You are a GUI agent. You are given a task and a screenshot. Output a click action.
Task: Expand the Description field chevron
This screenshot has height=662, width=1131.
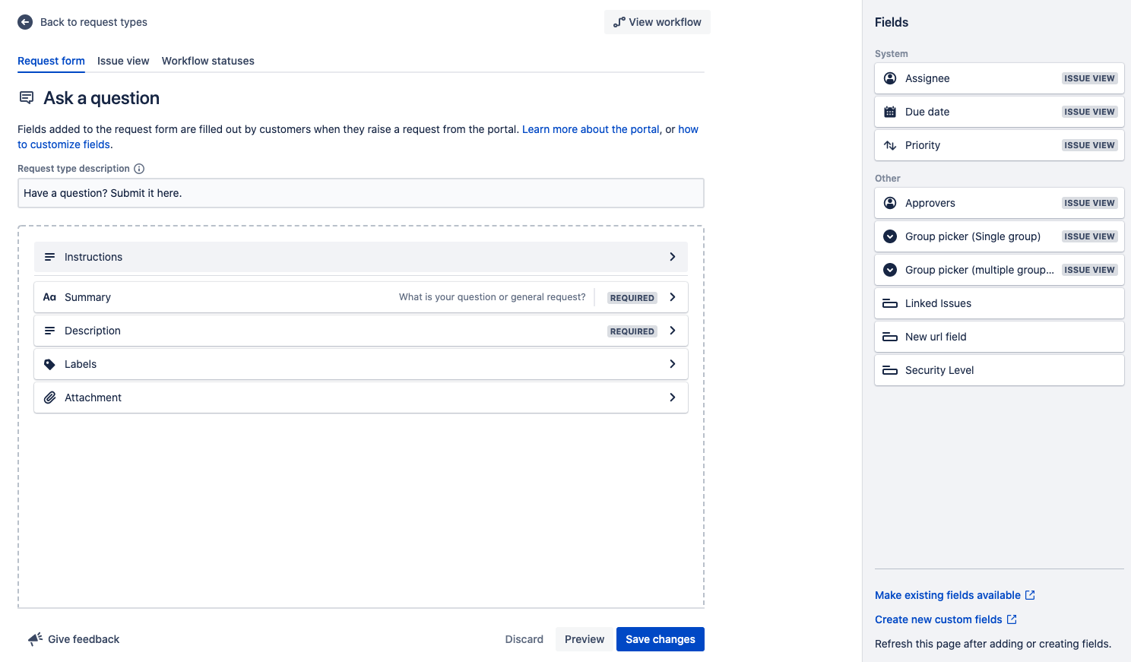point(673,331)
